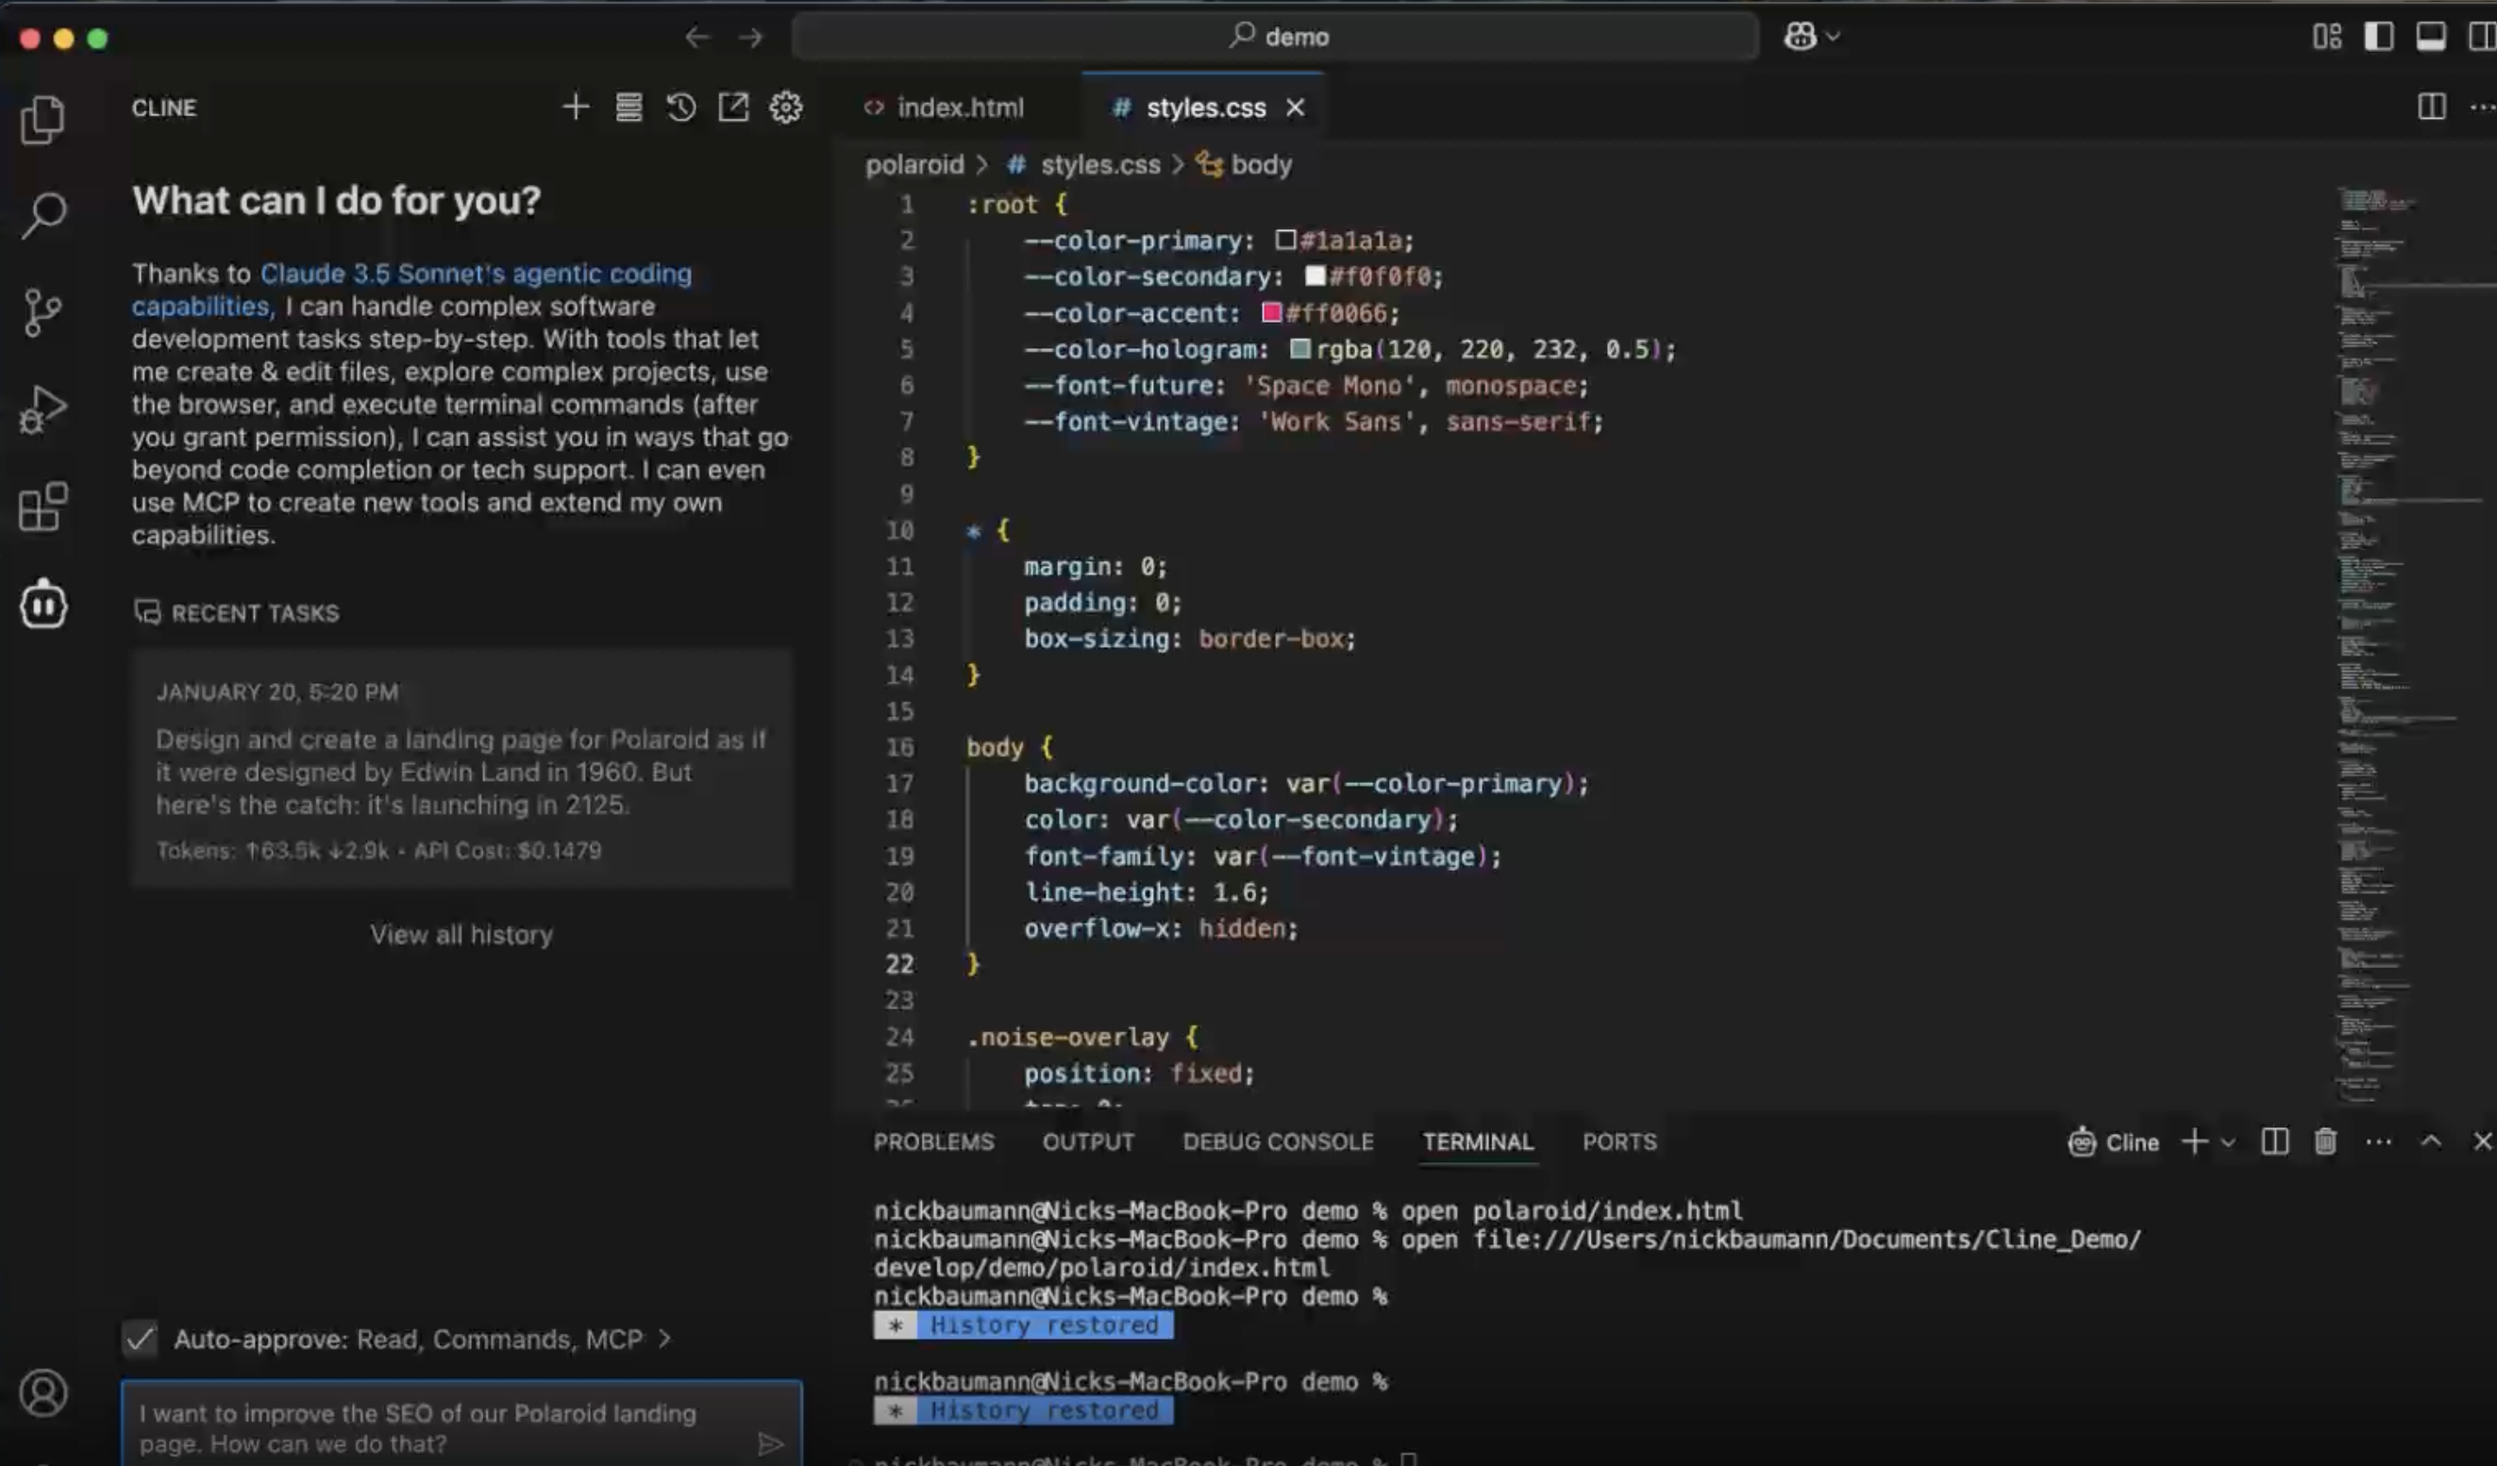Open the Run and Debug view
Viewport: 2497px width, 1466px height.
click(x=42, y=409)
